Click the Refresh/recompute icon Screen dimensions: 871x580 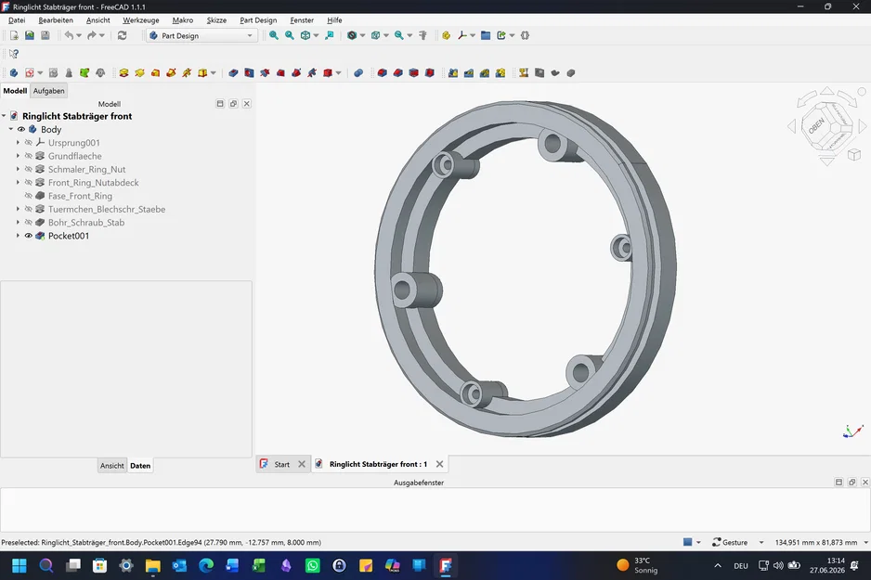(x=123, y=35)
